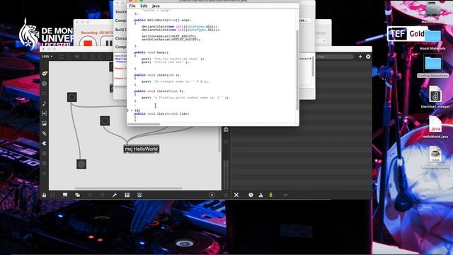This screenshot has height=255, width=453.
Task: Toggle the grid bars icon in the patcher bottom toolbar
Action: point(127,195)
